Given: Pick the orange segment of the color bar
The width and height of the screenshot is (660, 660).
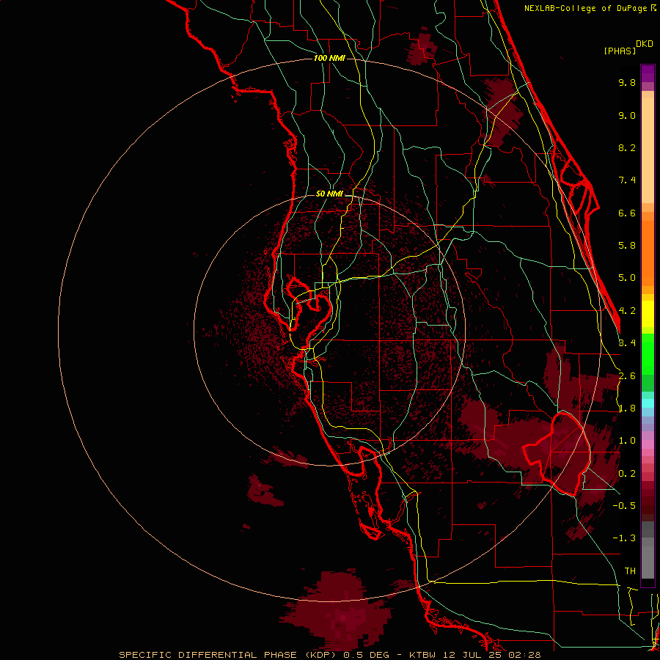Looking at the screenshot, I should 648,254.
